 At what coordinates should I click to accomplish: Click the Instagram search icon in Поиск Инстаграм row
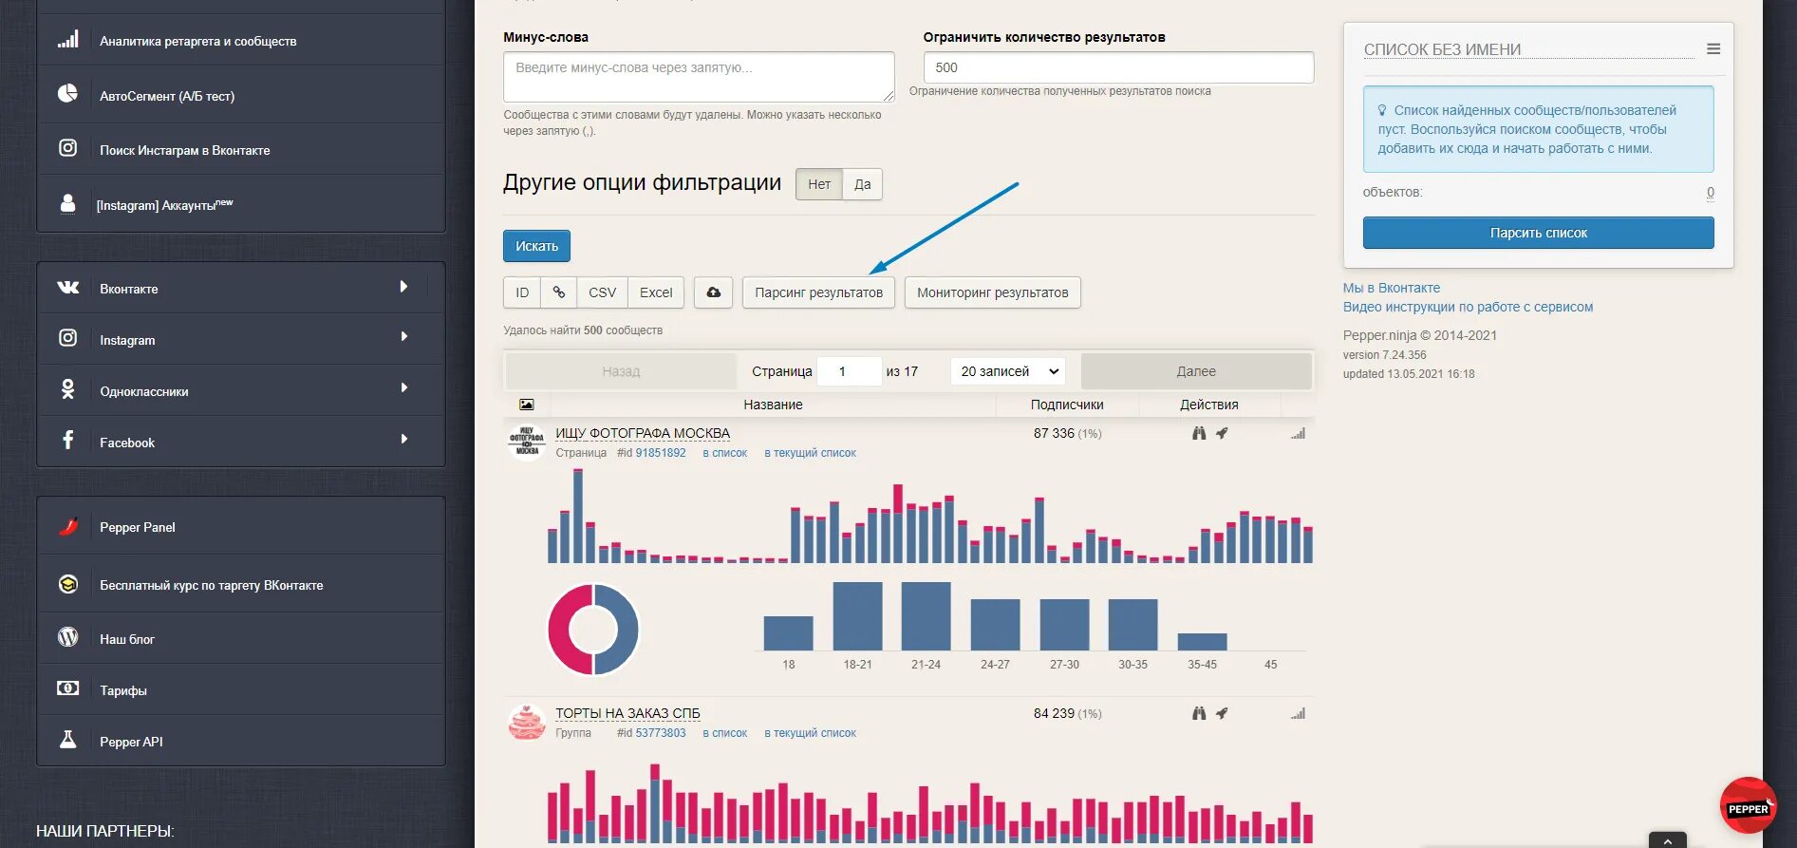point(67,148)
